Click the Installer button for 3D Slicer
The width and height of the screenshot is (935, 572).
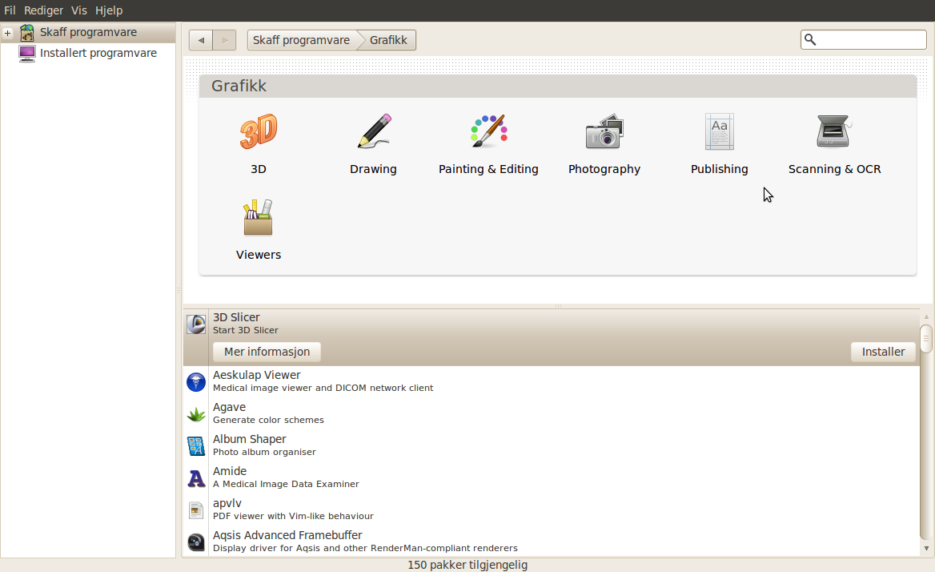(883, 352)
